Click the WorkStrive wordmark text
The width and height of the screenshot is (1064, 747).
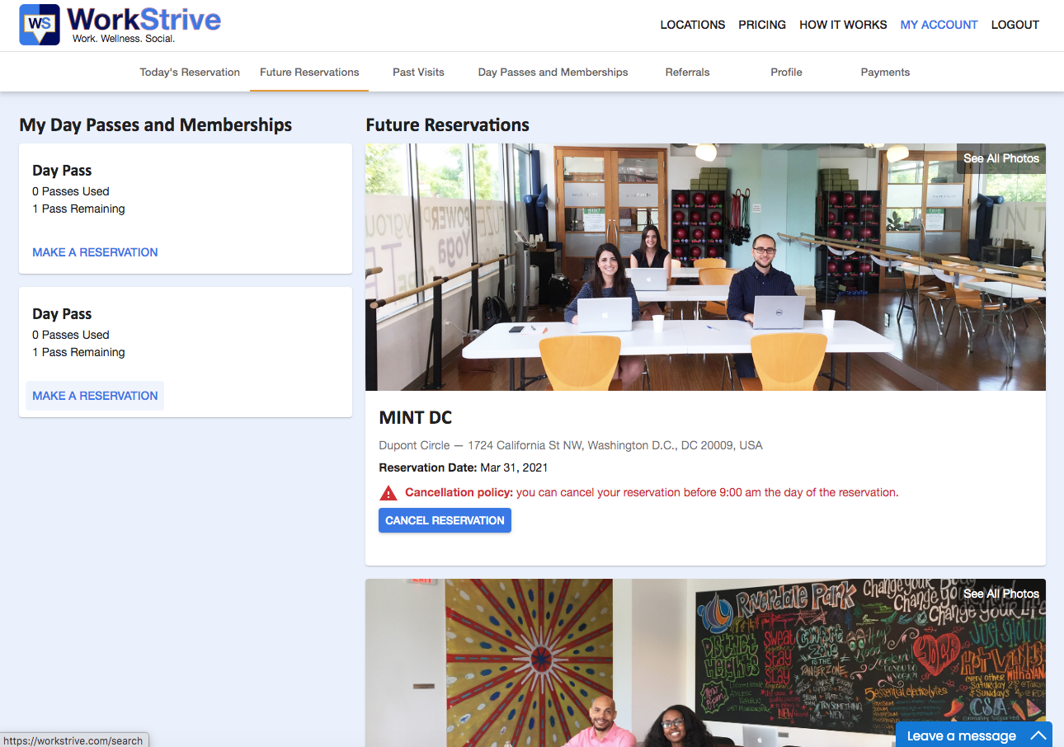144,19
